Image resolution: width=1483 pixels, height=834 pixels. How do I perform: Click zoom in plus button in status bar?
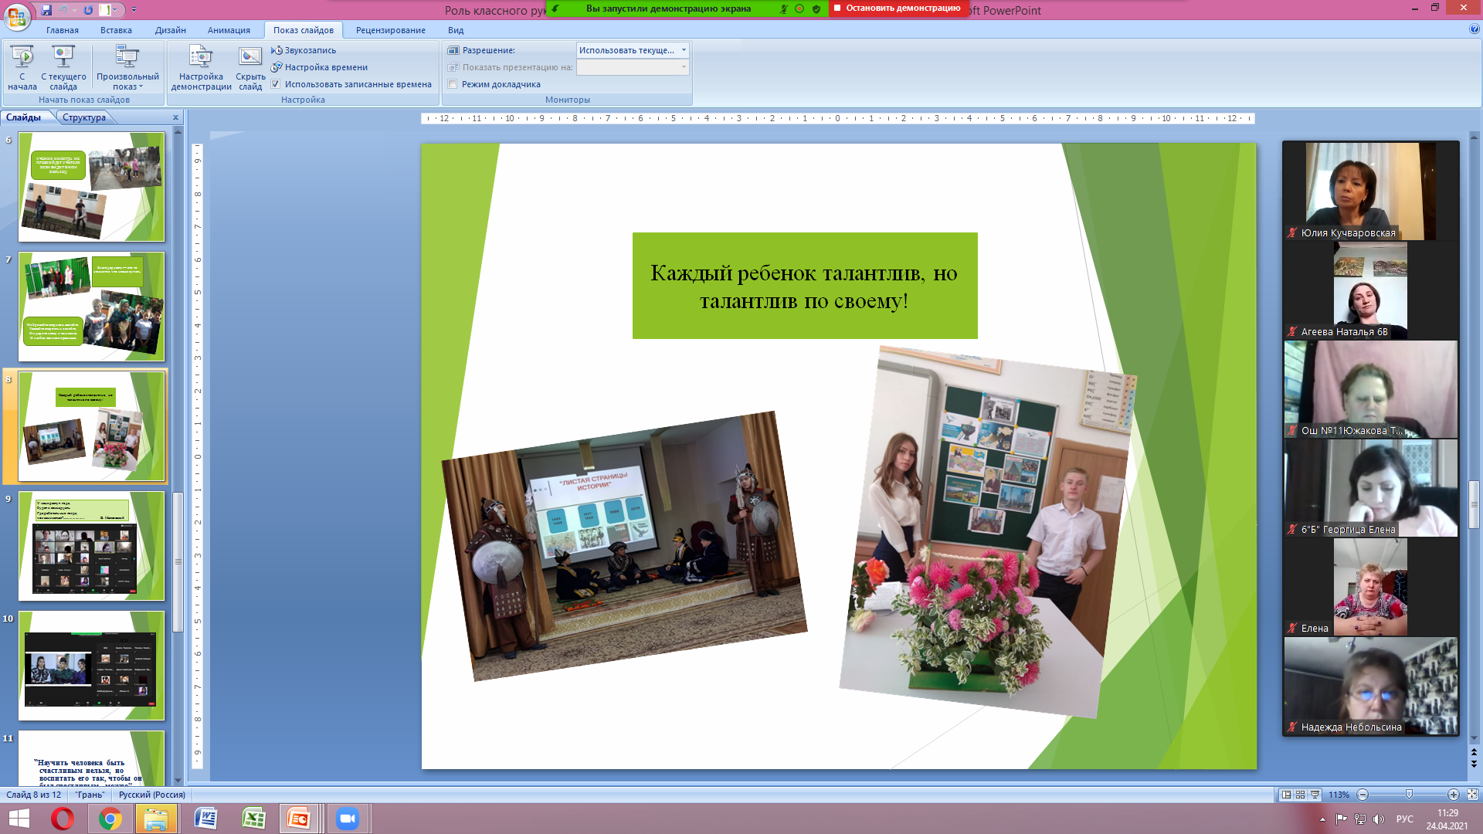(1453, 795)
